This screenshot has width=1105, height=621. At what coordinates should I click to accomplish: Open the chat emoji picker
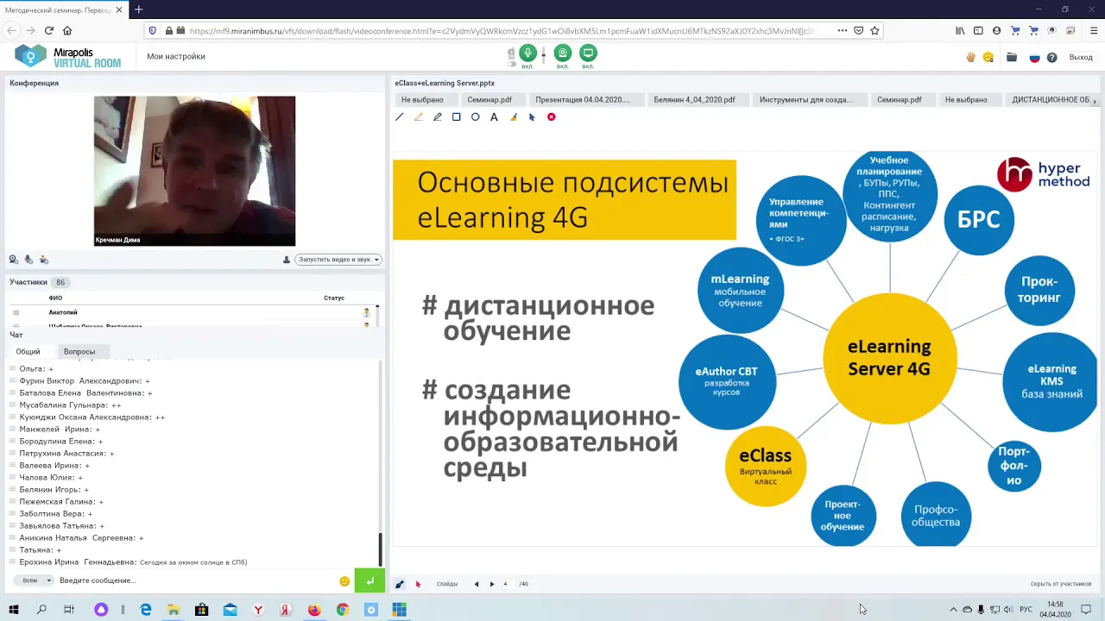344,581
